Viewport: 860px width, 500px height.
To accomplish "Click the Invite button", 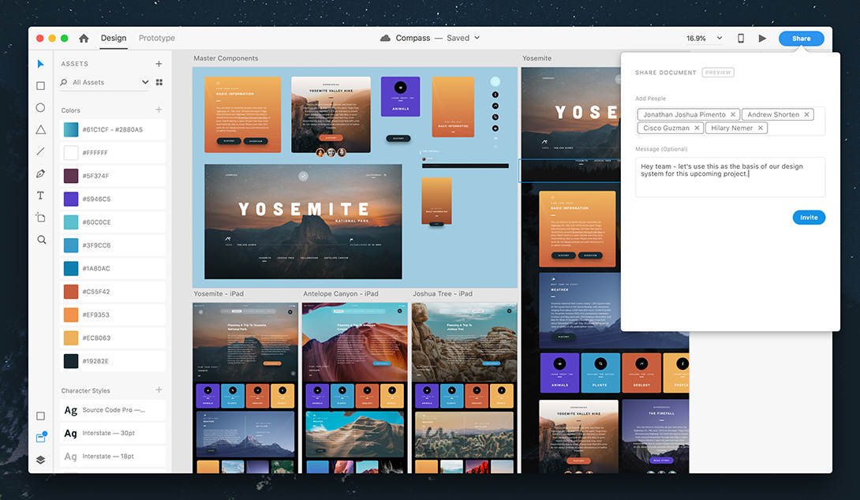I will 809,217.
